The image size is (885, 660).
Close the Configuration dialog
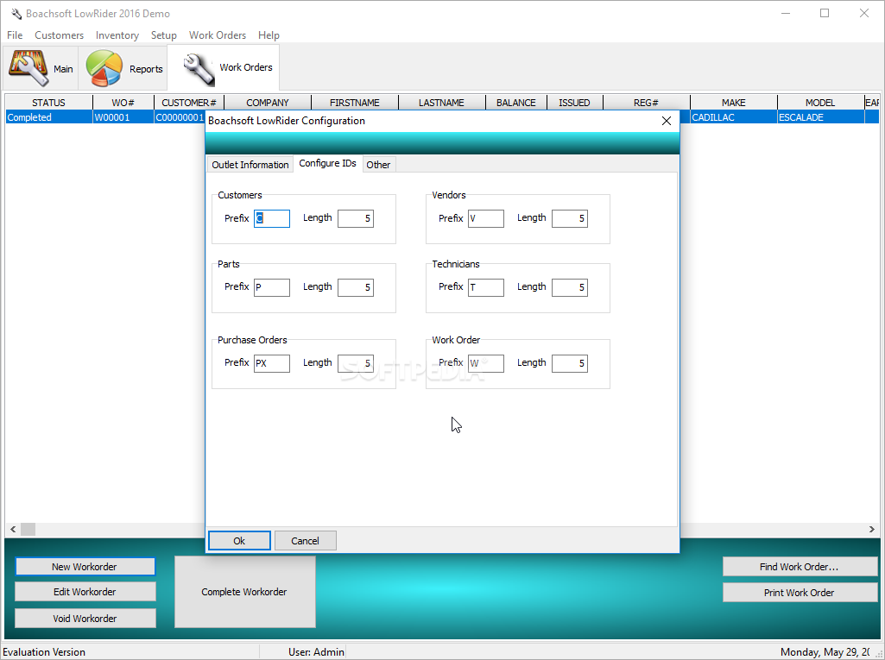tap(666, 121)
